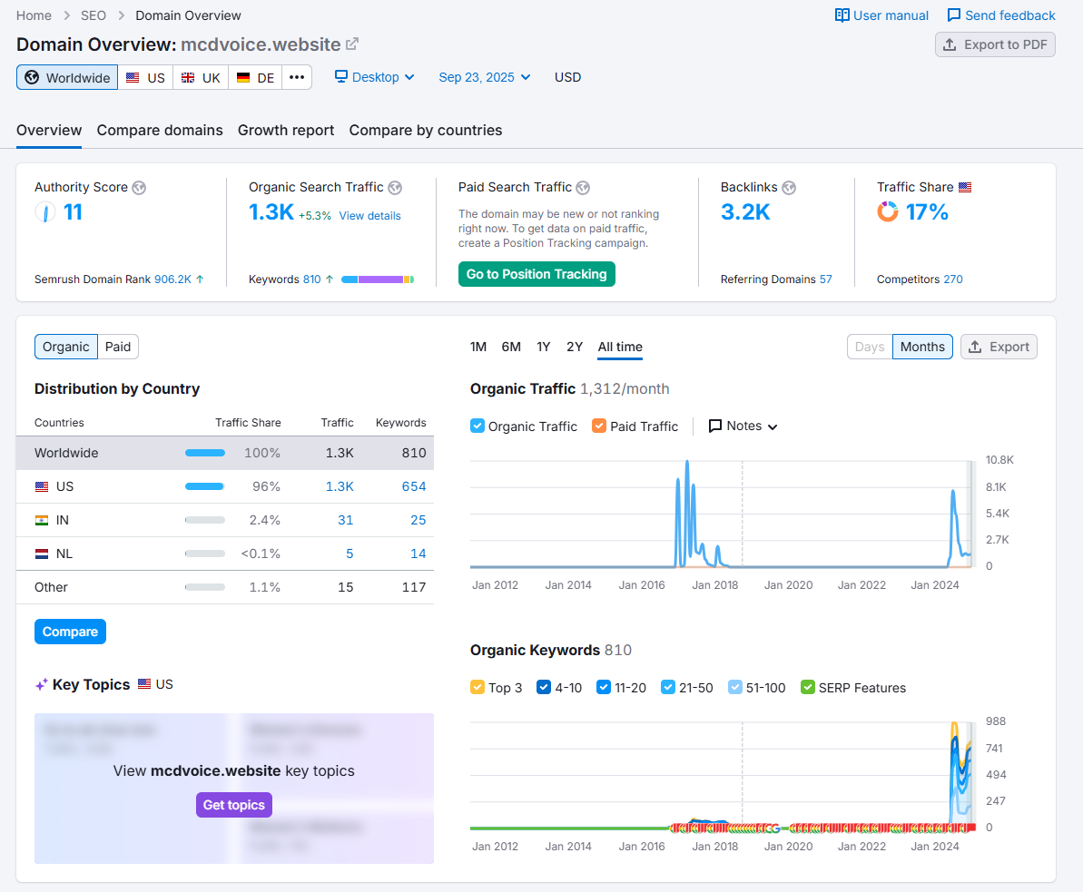This screenshot has width=1083, height=892.
Task: Click the US flag icon beside Traffic Share
Action: pos(965,188)
